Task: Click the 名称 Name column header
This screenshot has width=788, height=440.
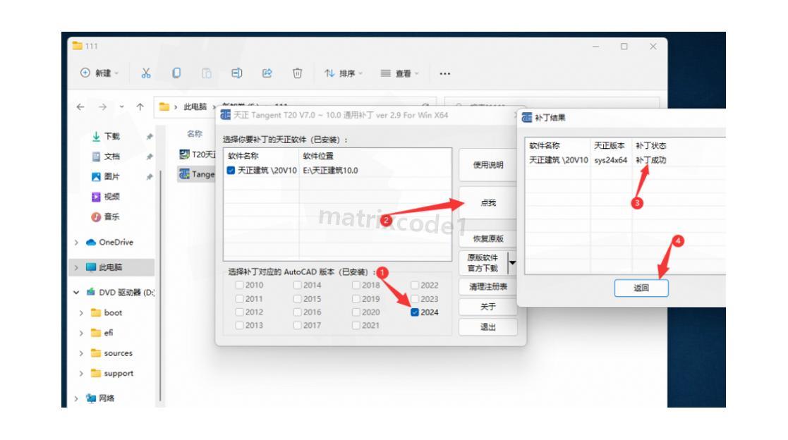Action: (x=195, y=133)
